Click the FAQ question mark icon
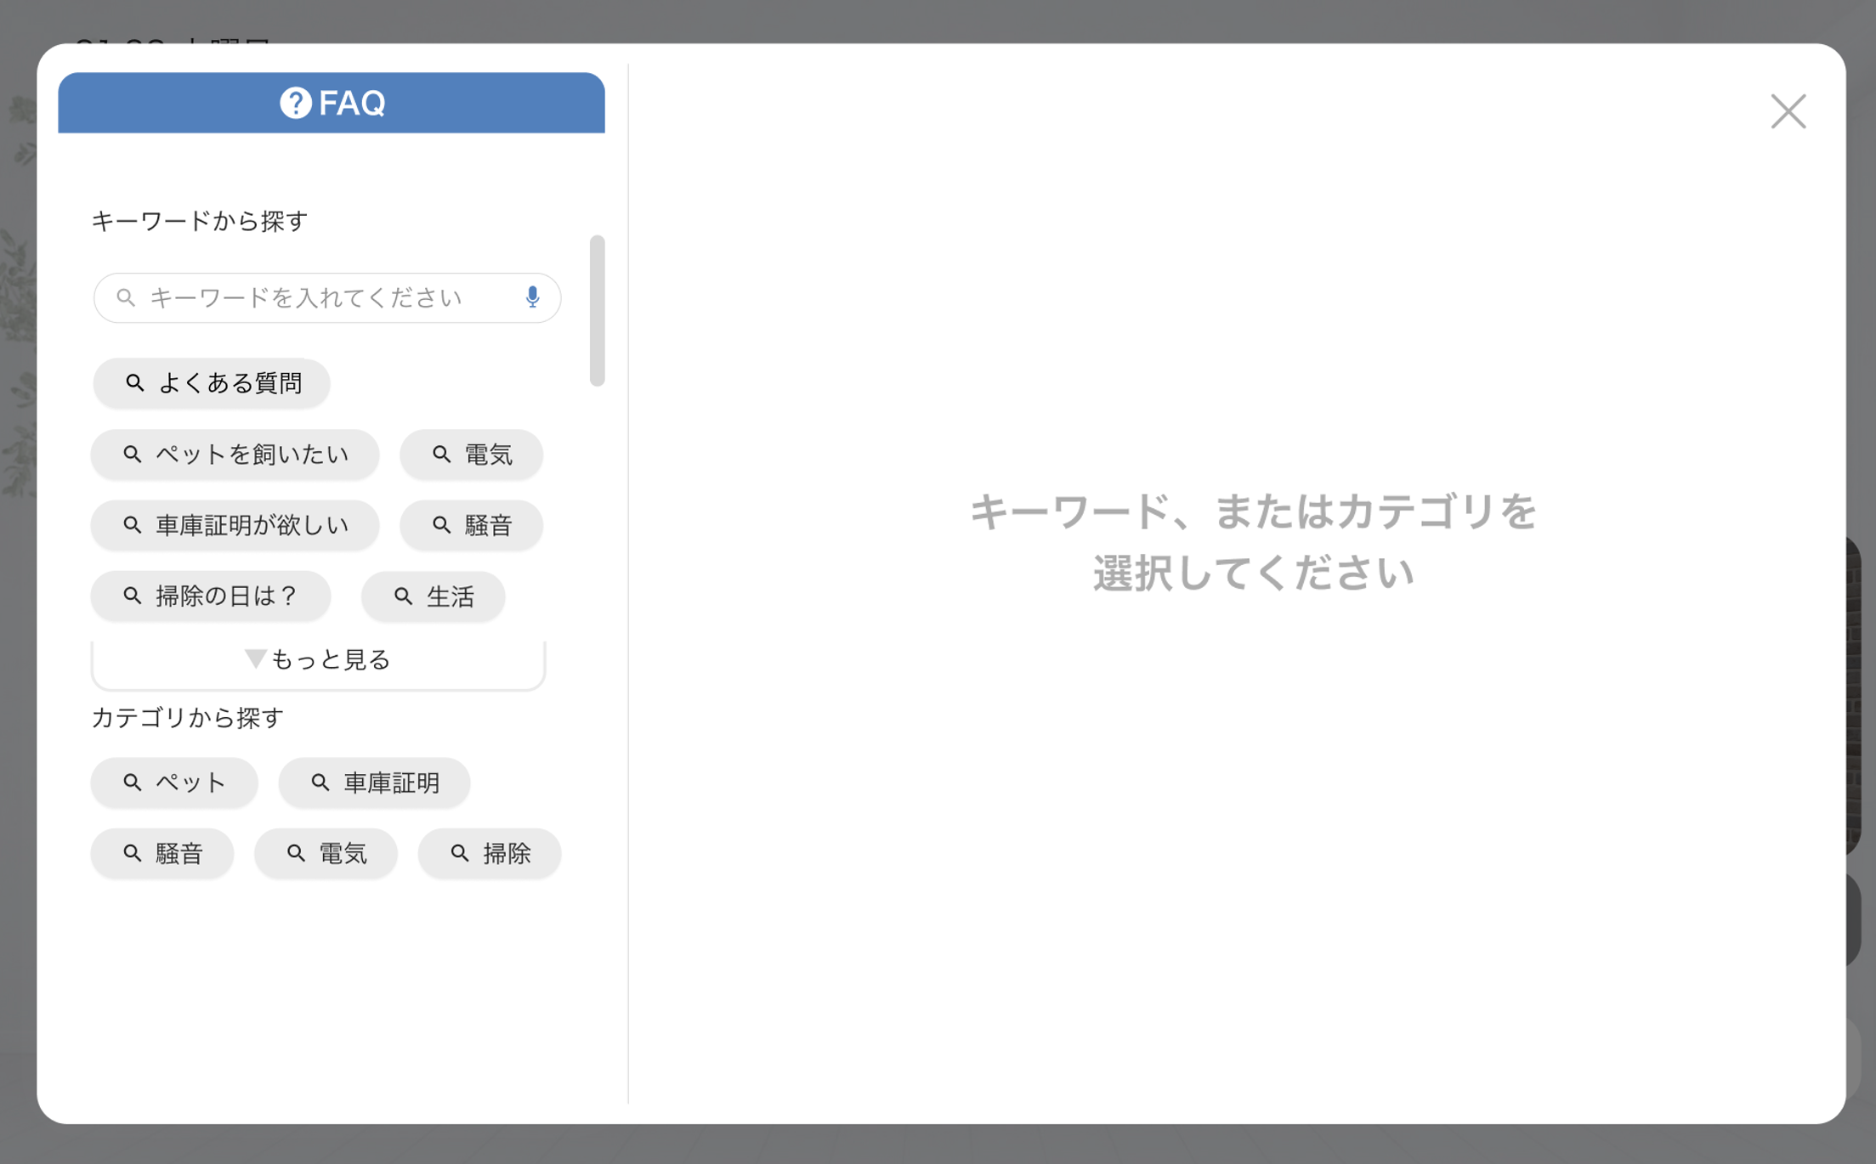Screen dimensions: 1876x1164 point(295,103)
